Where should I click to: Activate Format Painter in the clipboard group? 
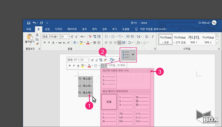[x=37, y=44]
